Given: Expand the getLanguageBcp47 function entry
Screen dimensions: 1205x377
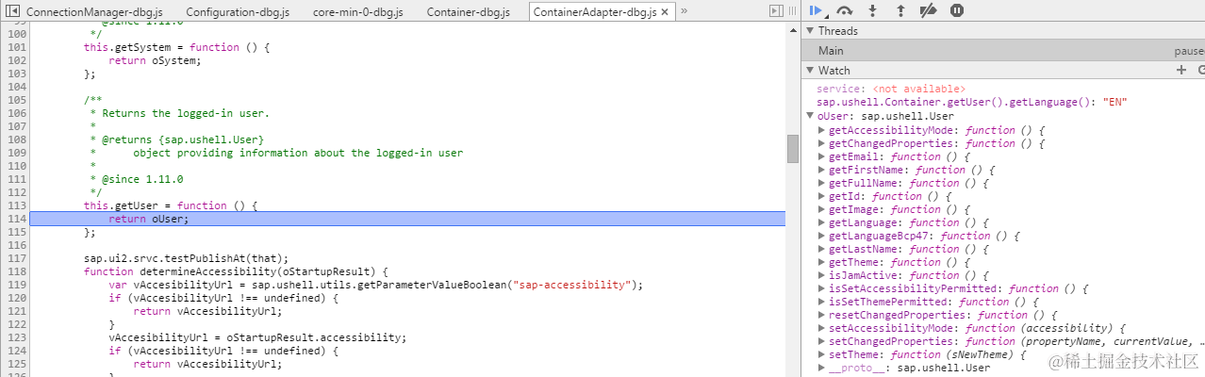Looking at the screenshot, I should (x=822, y=236).
